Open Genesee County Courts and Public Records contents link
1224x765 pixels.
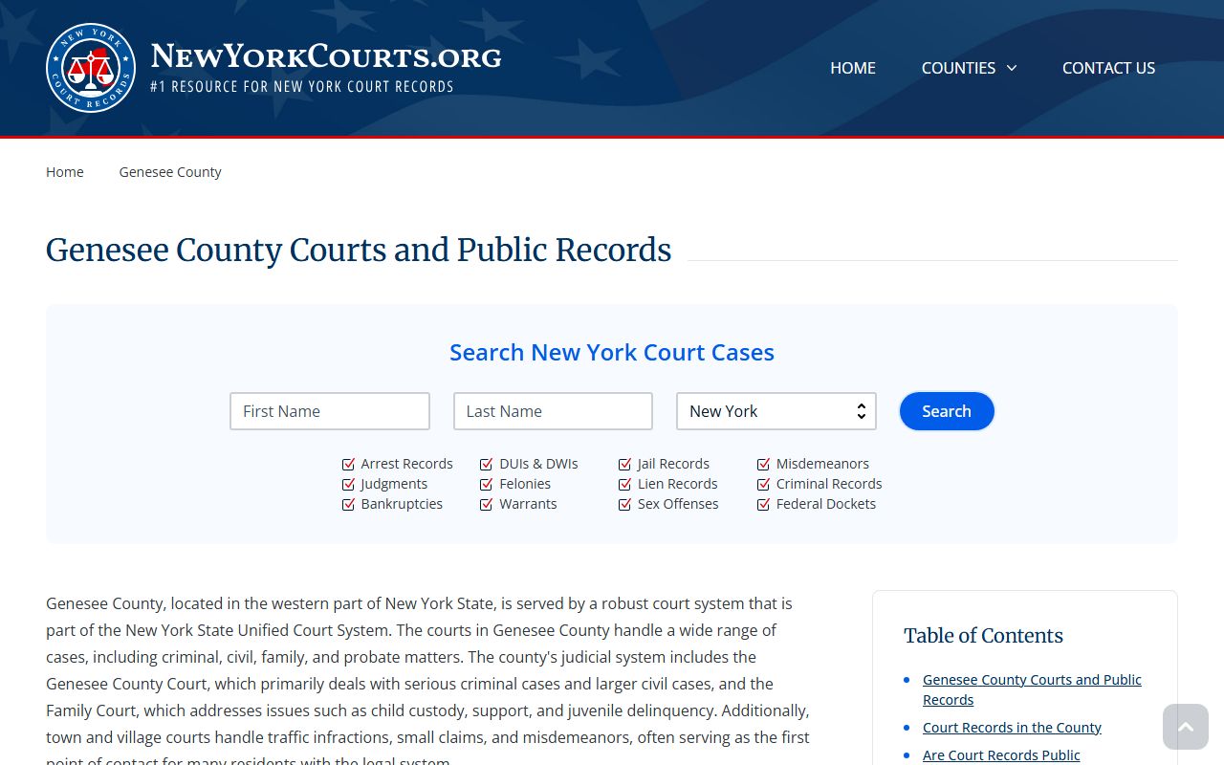[x=1032, y=689]
